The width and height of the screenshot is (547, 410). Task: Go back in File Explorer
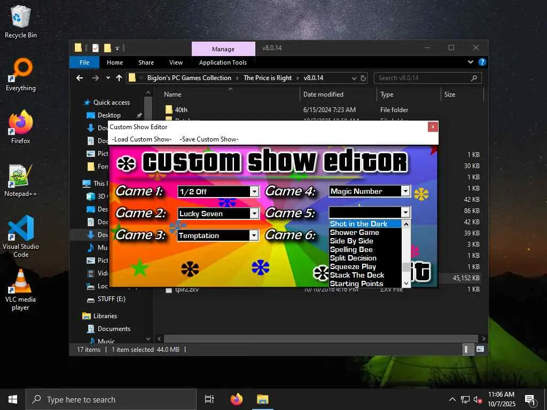tap(80, 78)
